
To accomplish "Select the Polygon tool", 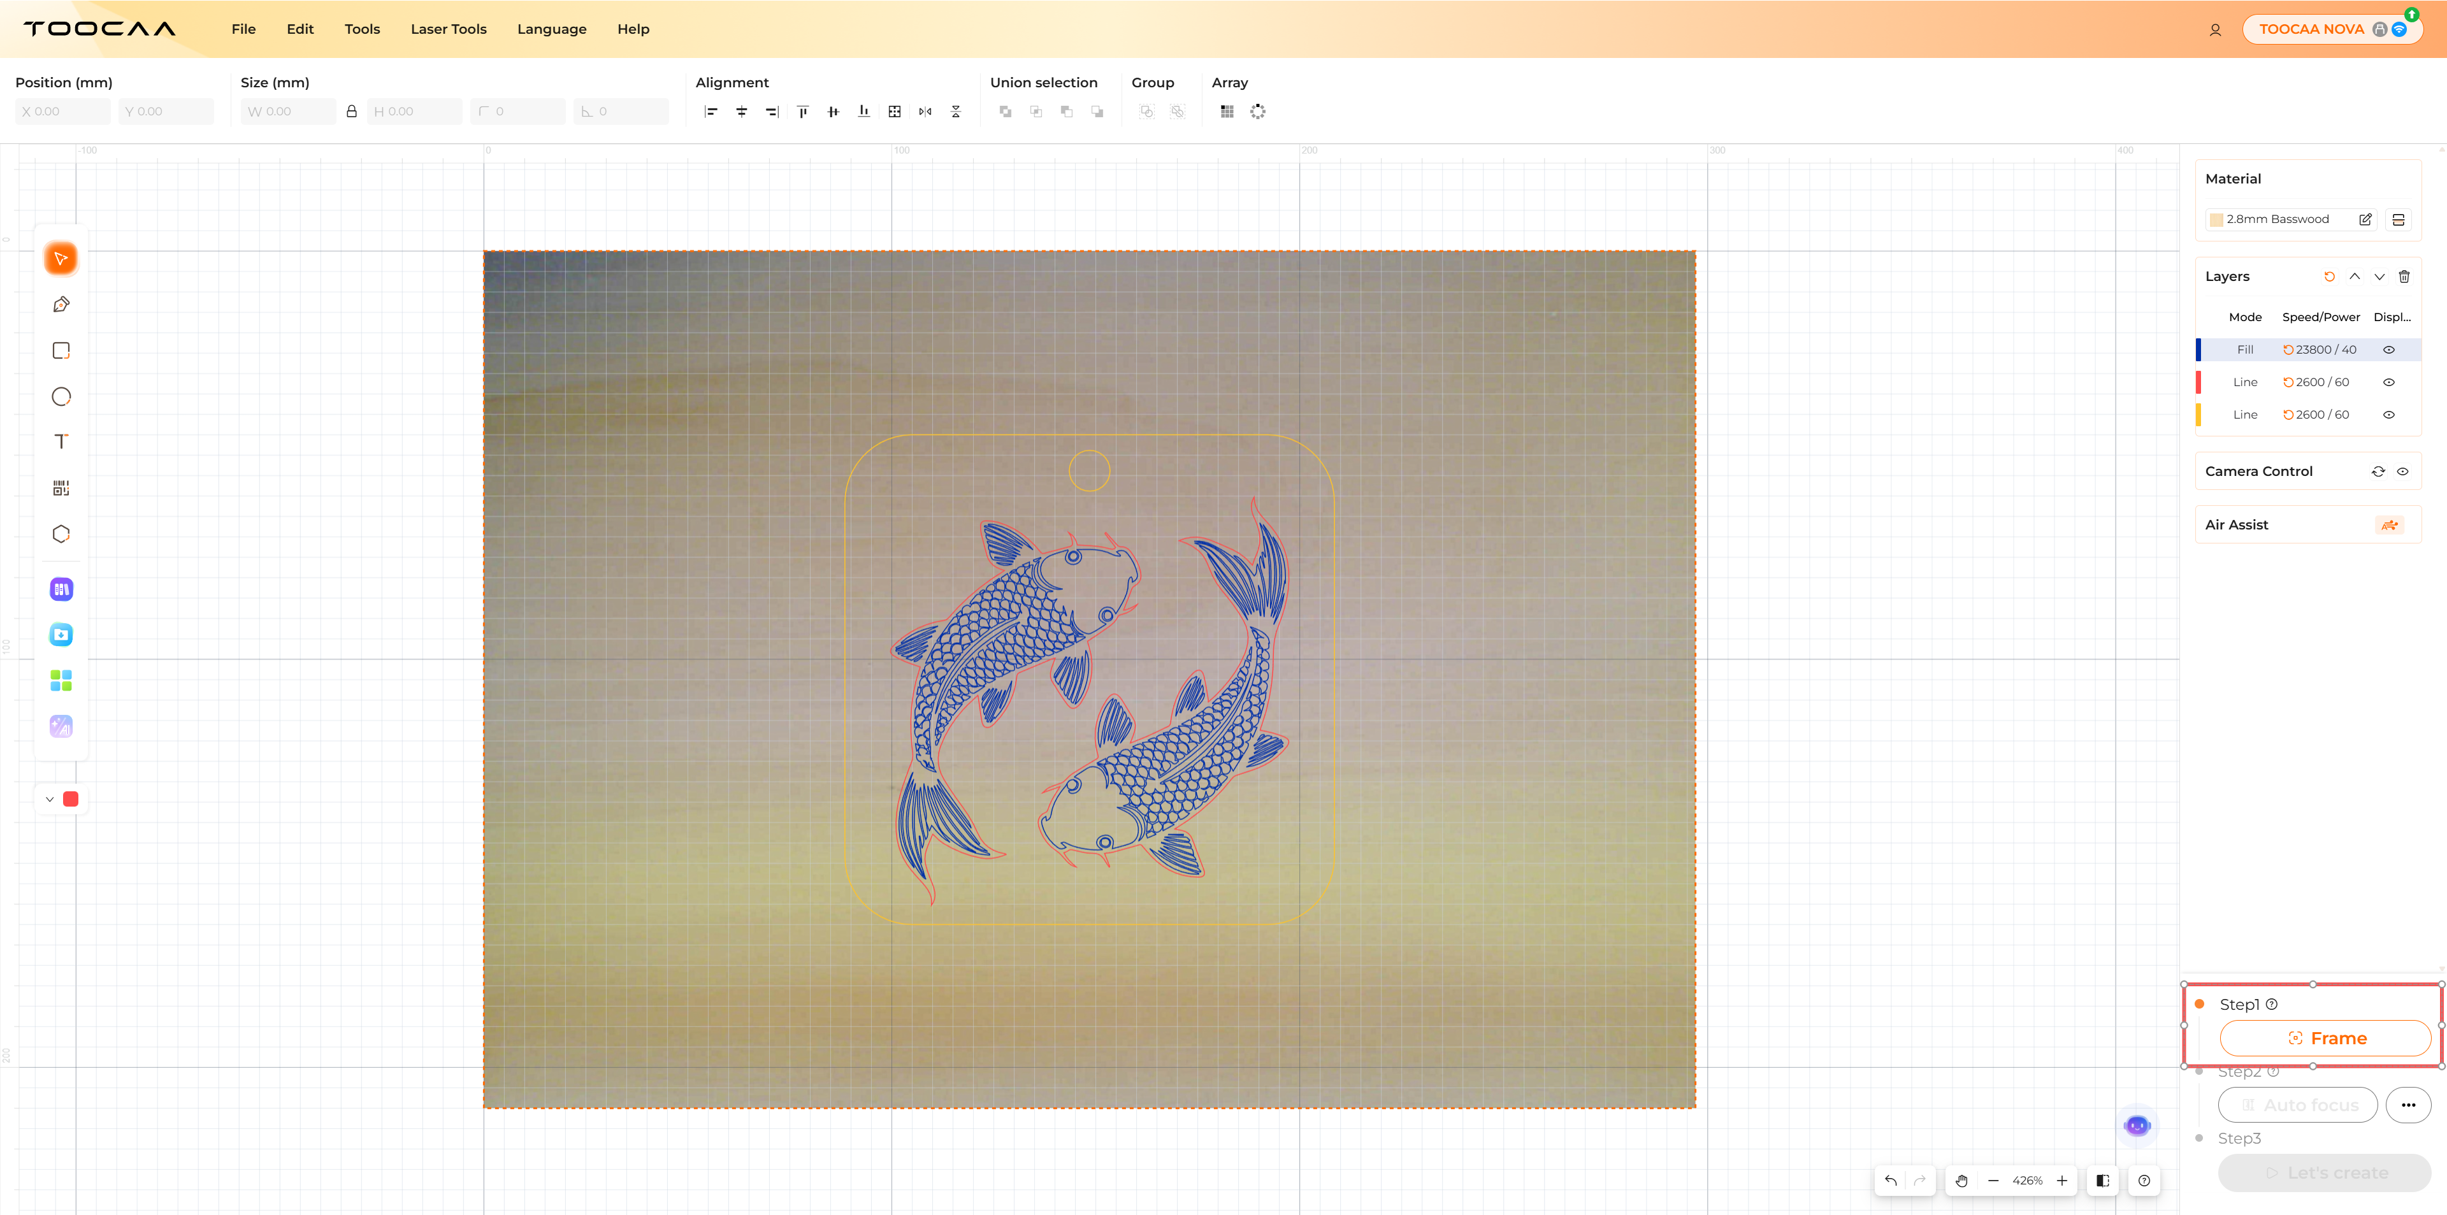I will (x=61, y=534).
